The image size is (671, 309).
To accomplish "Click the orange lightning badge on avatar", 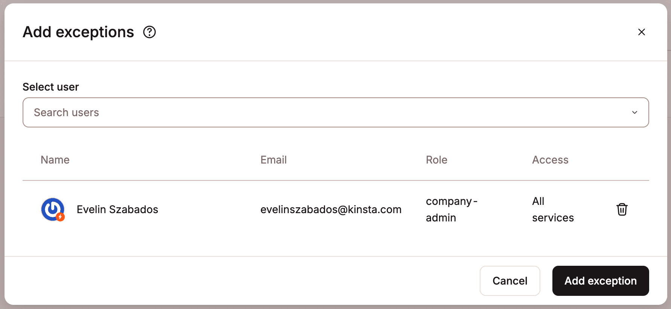I will coord(60,217).
